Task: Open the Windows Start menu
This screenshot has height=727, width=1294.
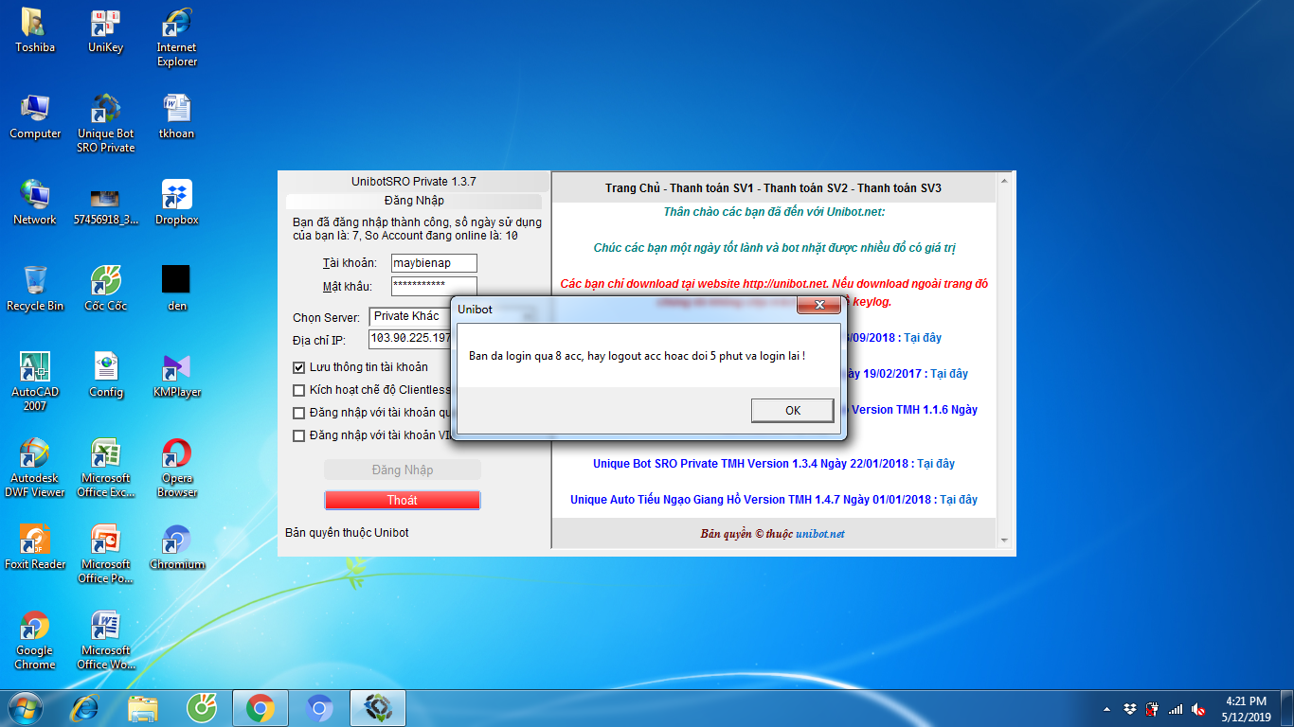Action: [x=26, y=708]
